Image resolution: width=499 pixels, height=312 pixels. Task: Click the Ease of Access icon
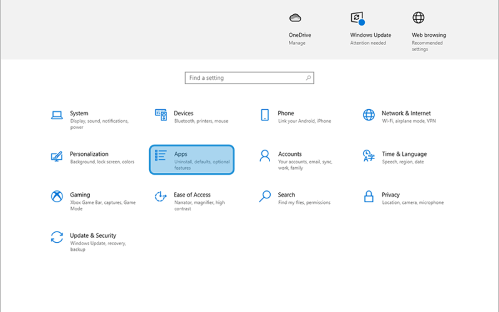click(160, 197)
